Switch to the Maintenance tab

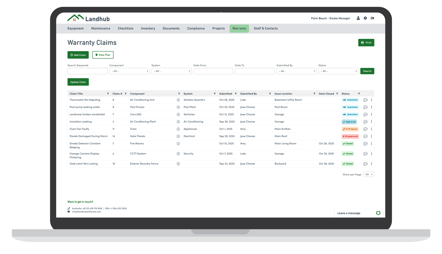[x=101, y=28]
